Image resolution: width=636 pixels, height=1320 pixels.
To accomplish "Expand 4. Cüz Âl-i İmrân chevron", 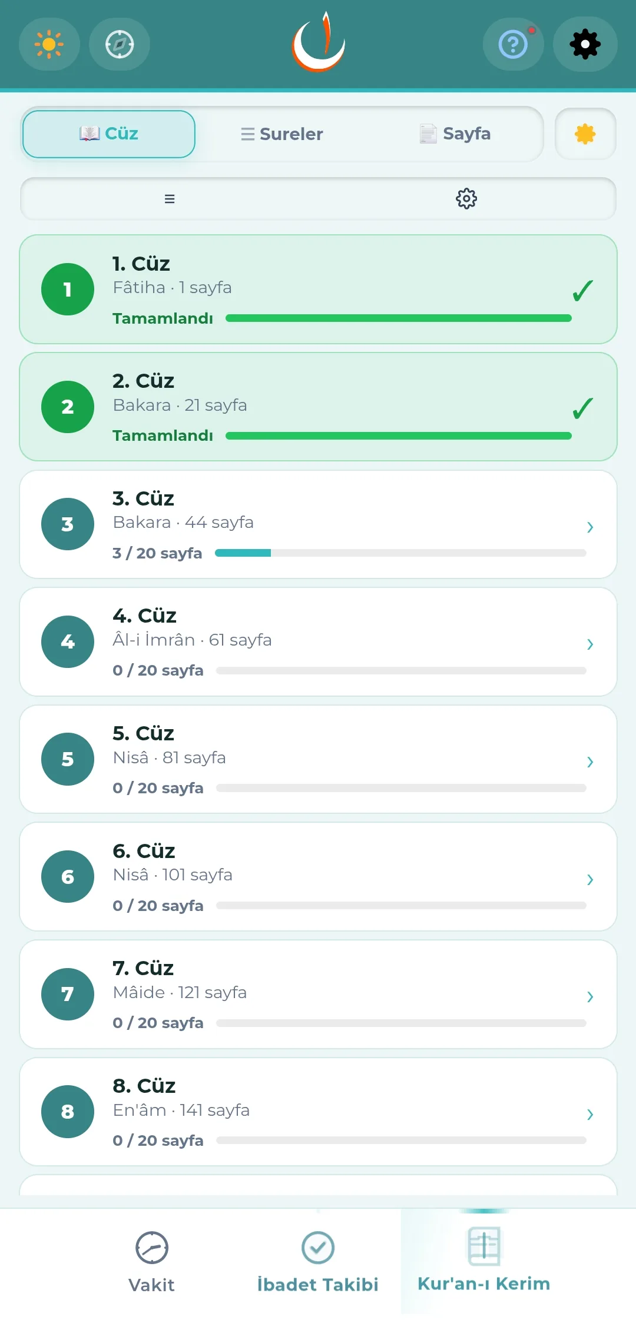I will click(590, 644).
